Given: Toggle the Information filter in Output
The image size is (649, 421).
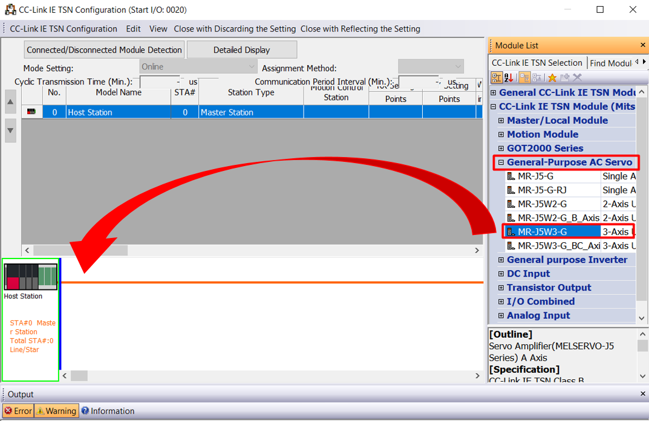Looking at the screenshot, I should point(108,411).
